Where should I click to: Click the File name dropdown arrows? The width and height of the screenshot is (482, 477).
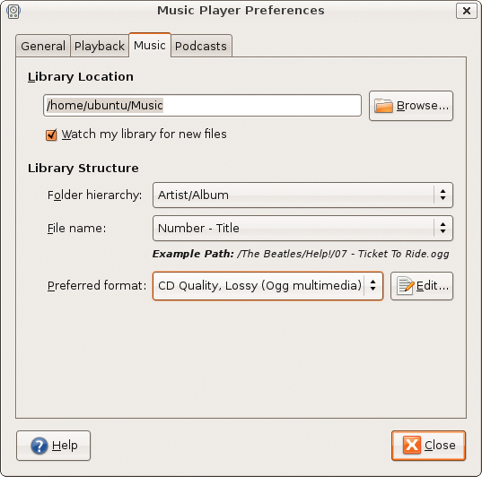(443, 228)
